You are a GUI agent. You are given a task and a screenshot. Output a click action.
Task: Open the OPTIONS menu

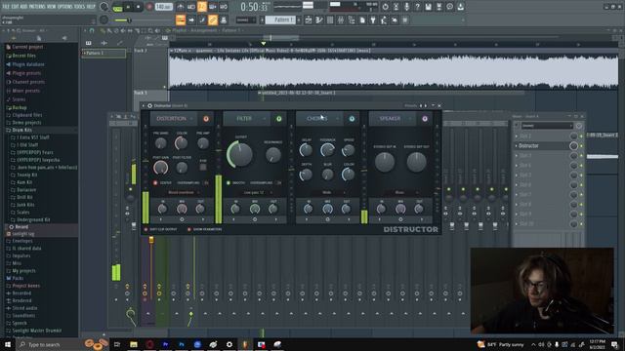pyautogui.click(x=65, y=7)
